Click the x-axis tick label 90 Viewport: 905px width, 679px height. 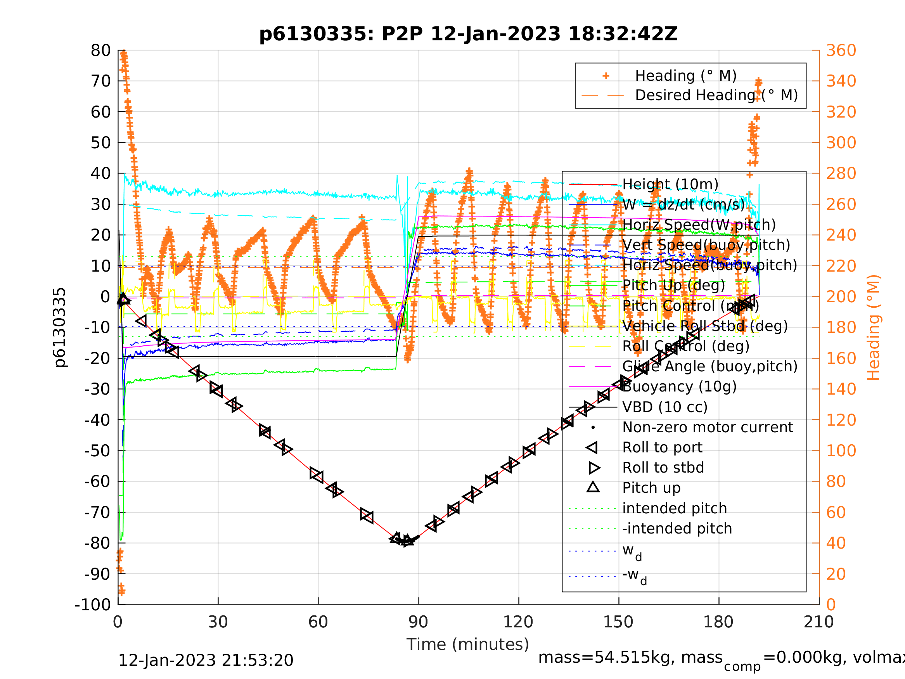(x=418, y=622)
